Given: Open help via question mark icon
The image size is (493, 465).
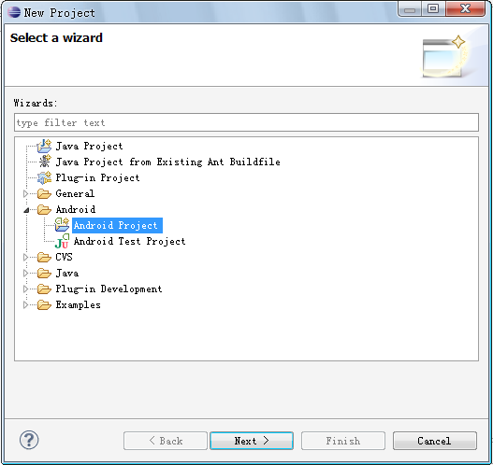Looking at the screenshot, I should click(x=29, y=440).
